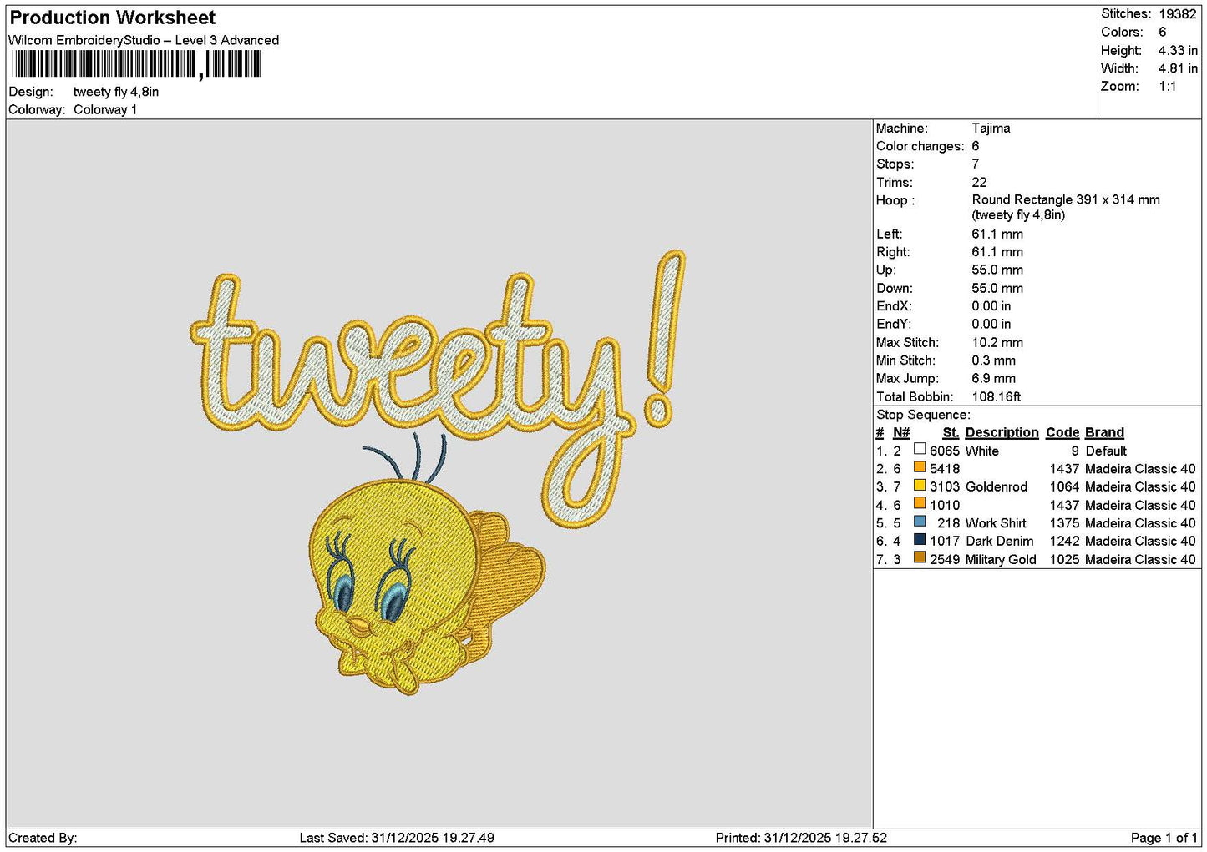Click the Military Gold color swatch
1207x852 pixels.
(x=920, y=558)
